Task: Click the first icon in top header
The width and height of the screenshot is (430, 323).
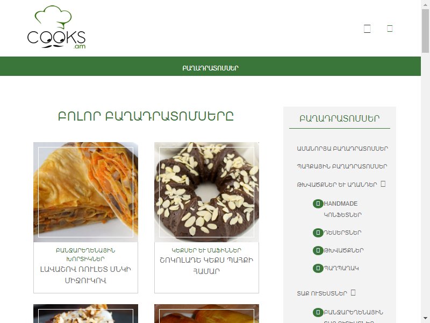Action: 367,29
